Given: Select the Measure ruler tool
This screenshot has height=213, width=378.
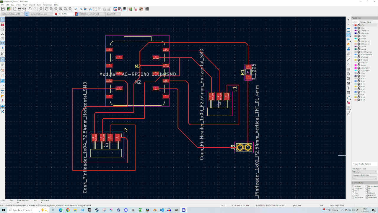Looking at the screenshot, I should (348, 112).
